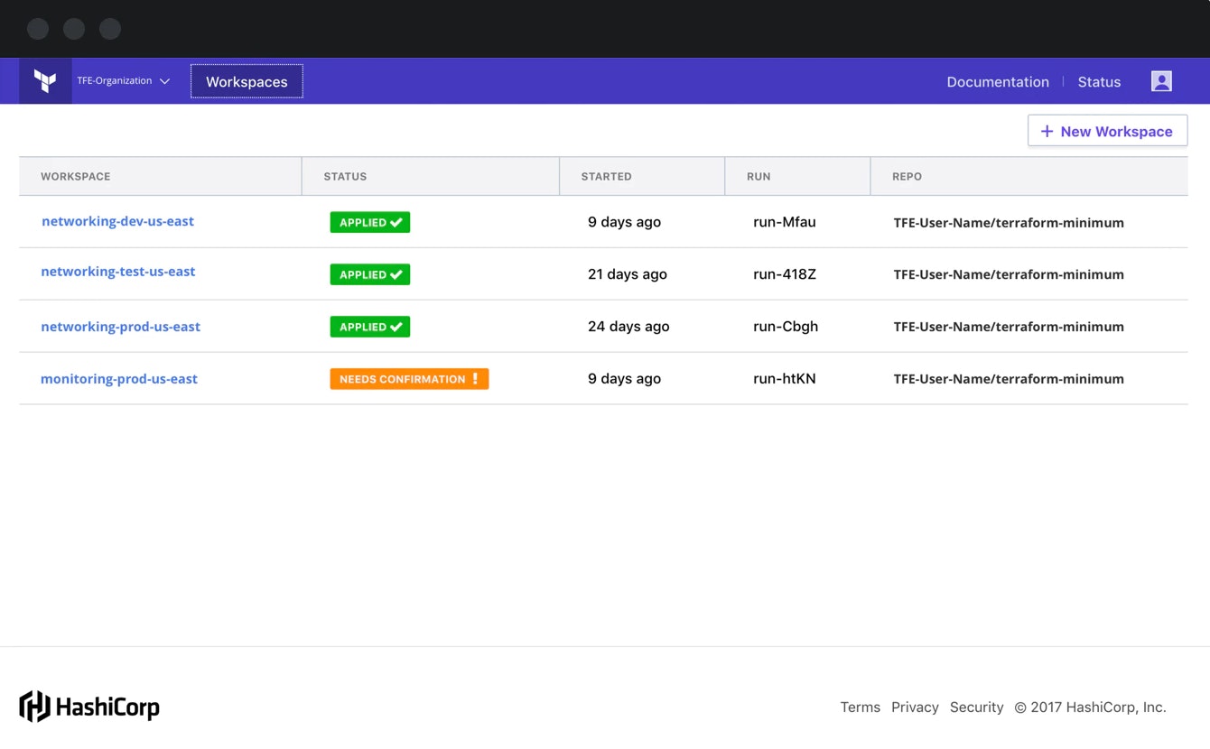Click the REPO column header
The width and height of the screenshot is (1210, 749).
coord(1029,176)
